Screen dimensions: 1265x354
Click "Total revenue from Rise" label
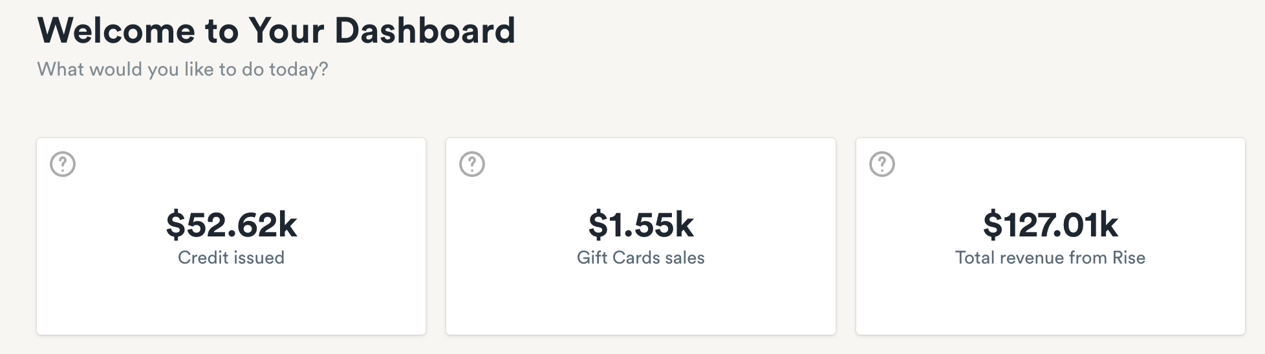[1050, 258]
